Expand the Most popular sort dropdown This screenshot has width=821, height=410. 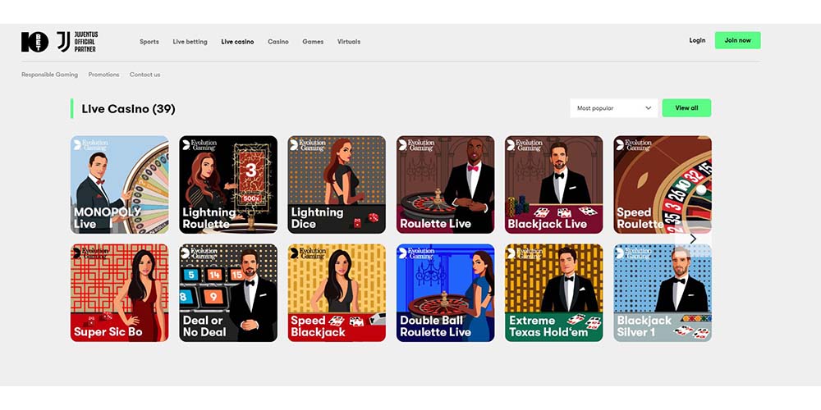[614, 108]
